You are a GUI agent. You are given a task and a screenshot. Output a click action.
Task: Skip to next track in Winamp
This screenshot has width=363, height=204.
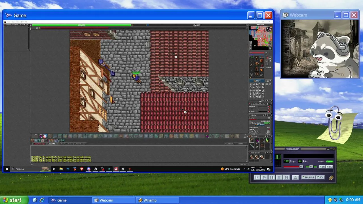[286, 177]
